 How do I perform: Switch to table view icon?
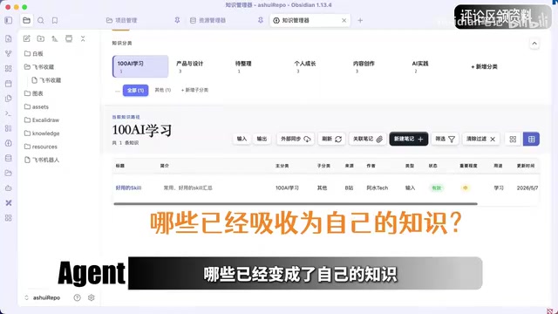click(x=531, y=140)
